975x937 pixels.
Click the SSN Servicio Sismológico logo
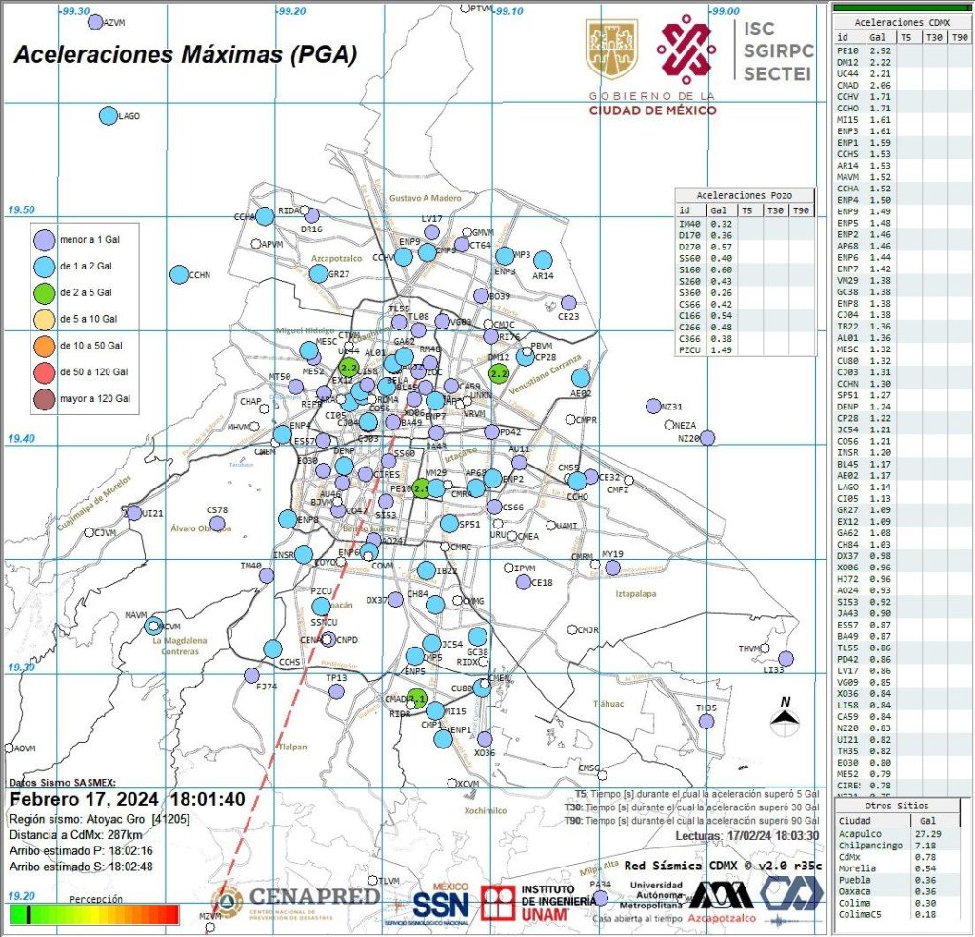pyautogui.click(x=440, y=904)
